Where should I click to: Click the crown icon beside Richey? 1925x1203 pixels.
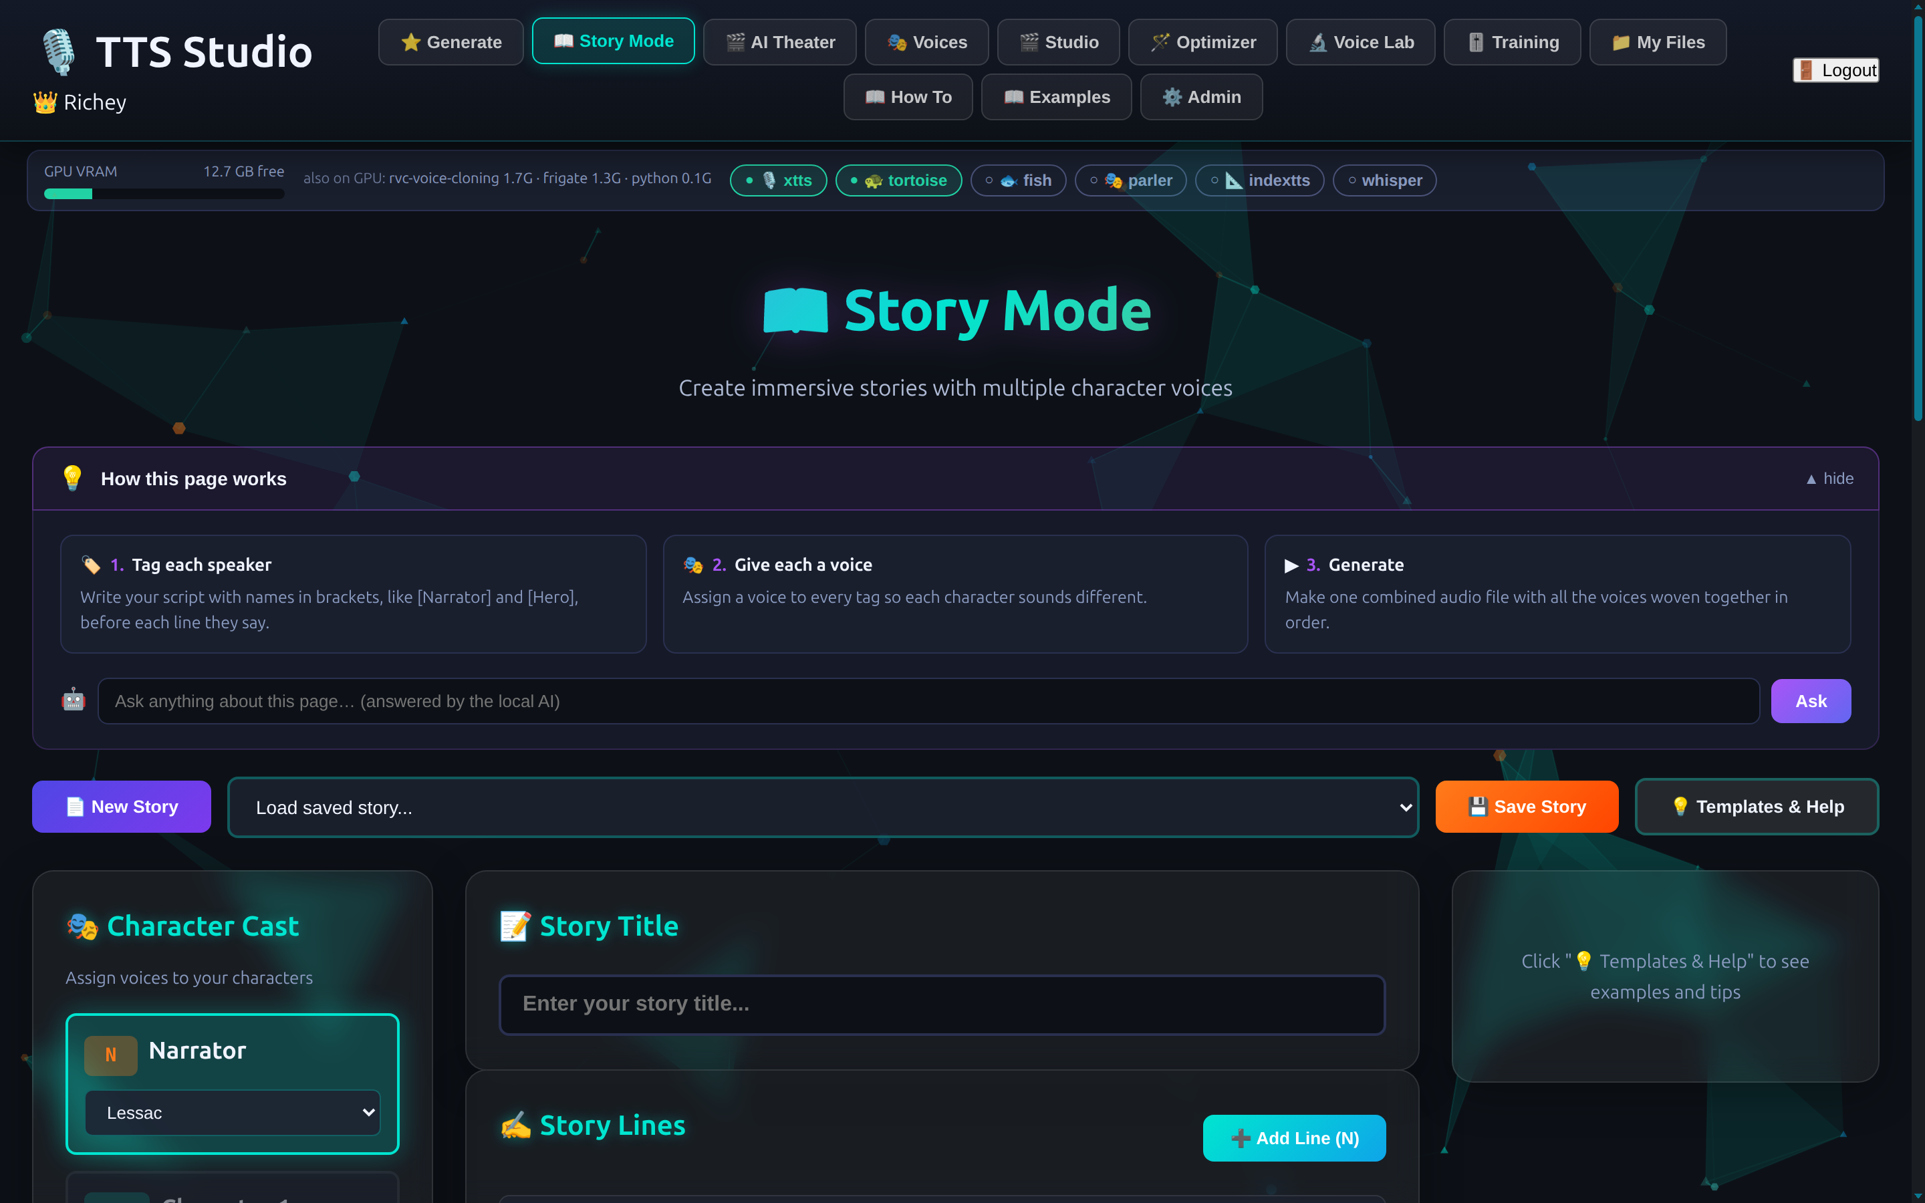coord(45,103)
